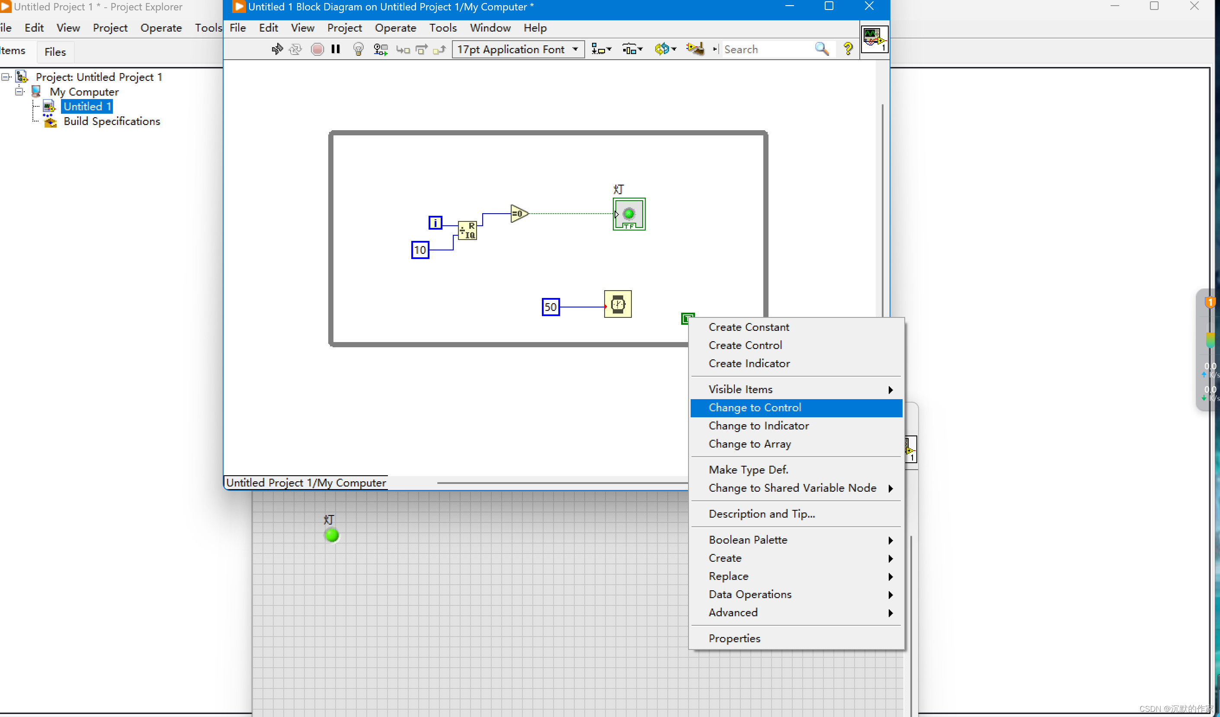
Task: Select the Quotient & Remainder node
Action: [467, 230]
